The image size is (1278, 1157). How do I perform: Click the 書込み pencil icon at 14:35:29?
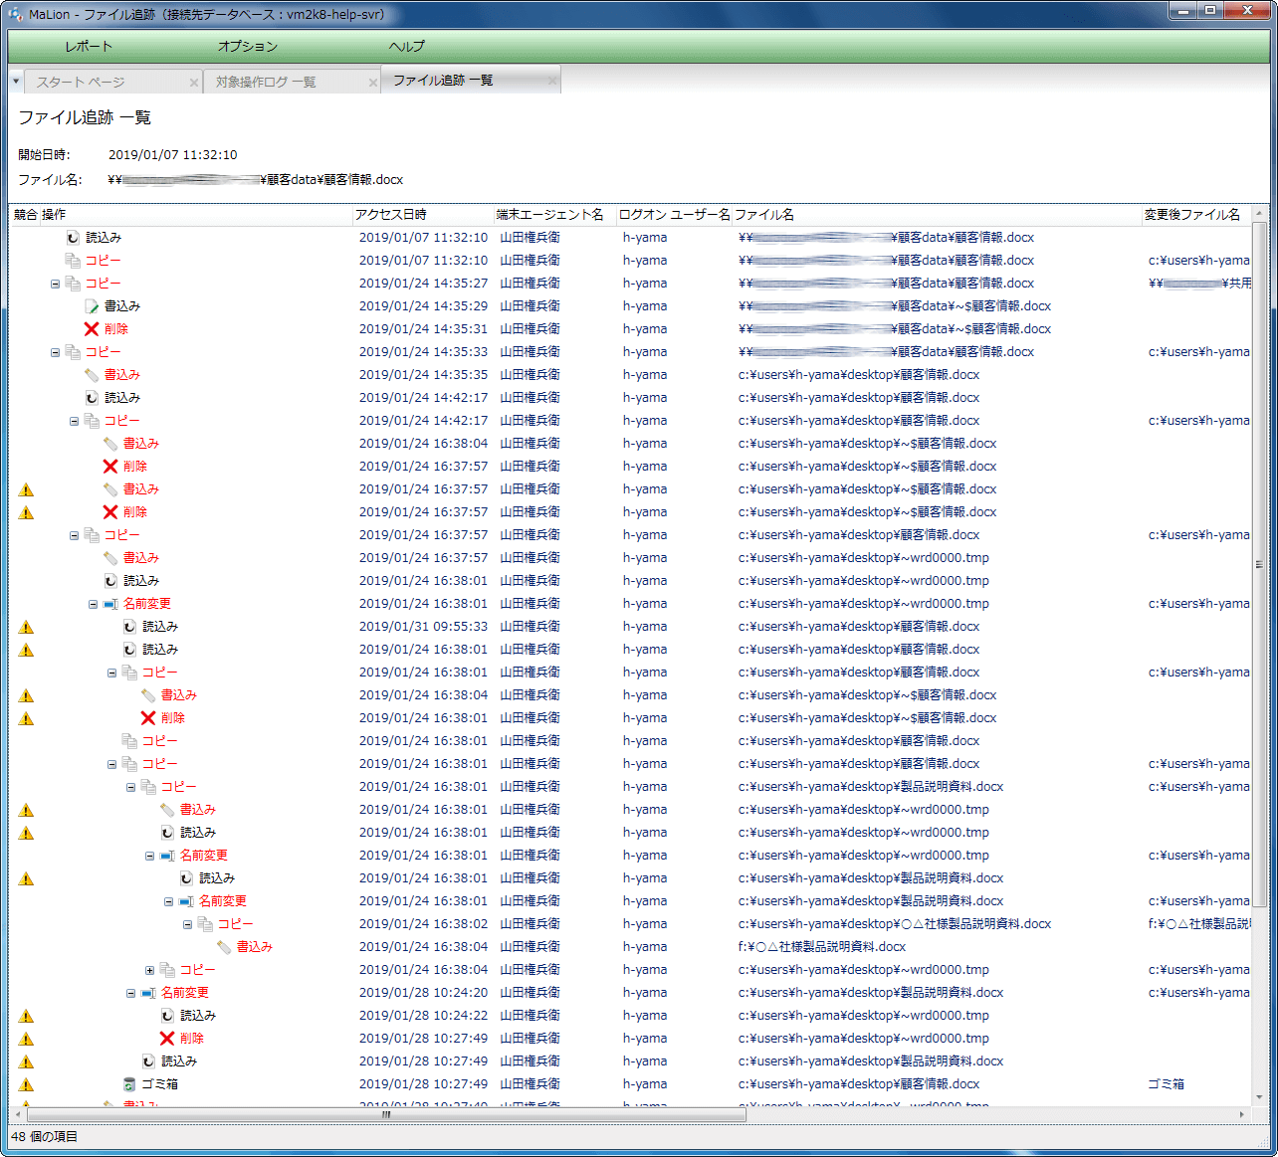coord(92,306)
